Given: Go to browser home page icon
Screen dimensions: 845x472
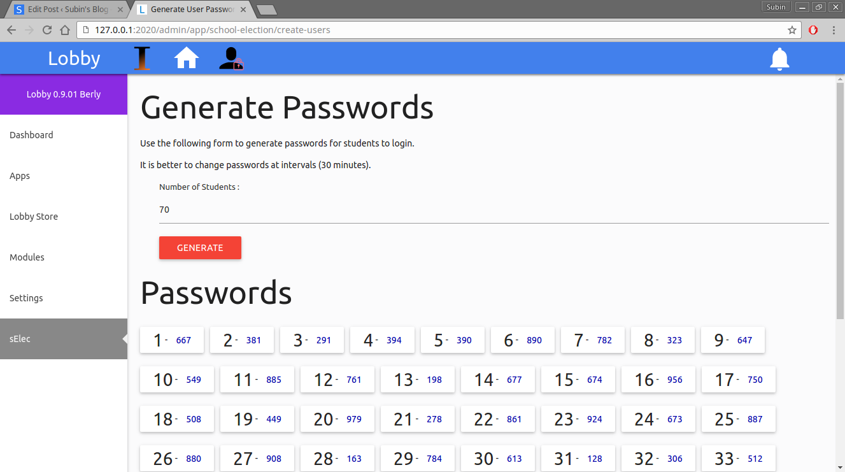Looking at the screenshot, I should coord(64,30).
